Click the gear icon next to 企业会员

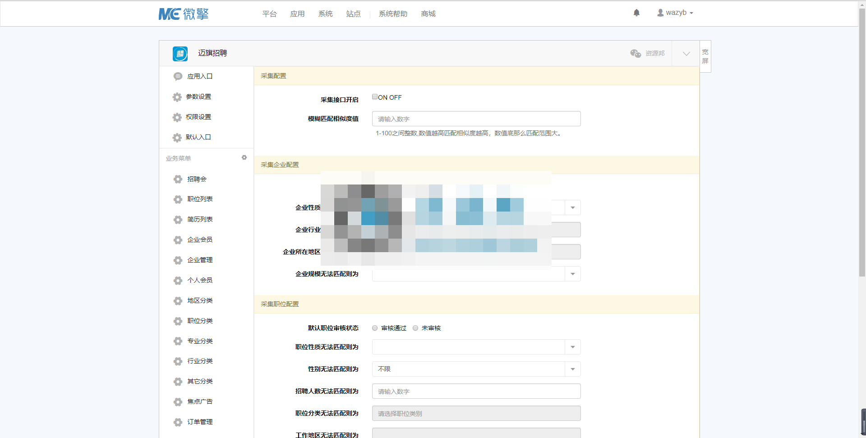178,240
